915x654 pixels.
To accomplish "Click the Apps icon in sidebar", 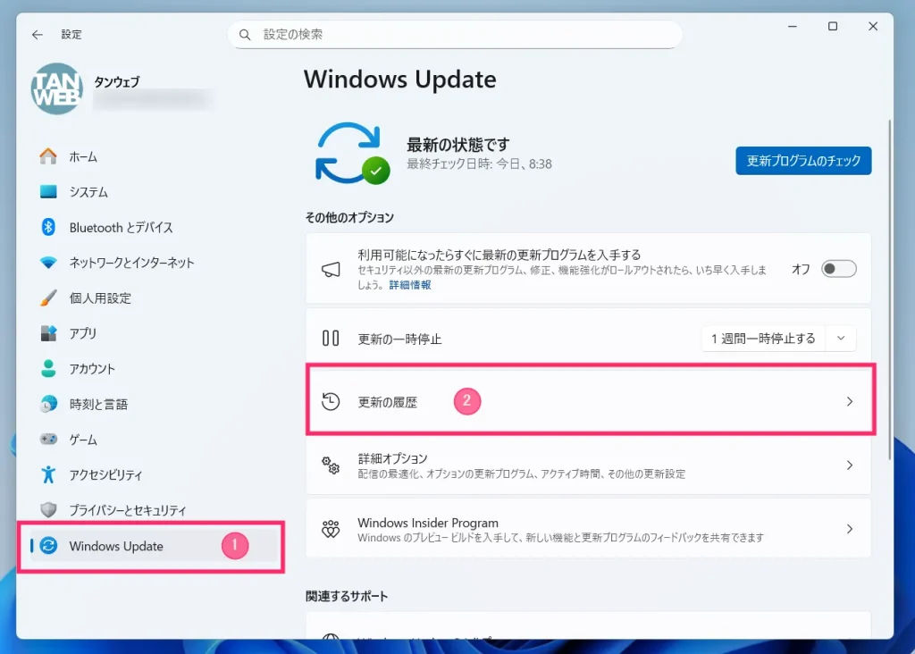I will (x=48, y=333).
